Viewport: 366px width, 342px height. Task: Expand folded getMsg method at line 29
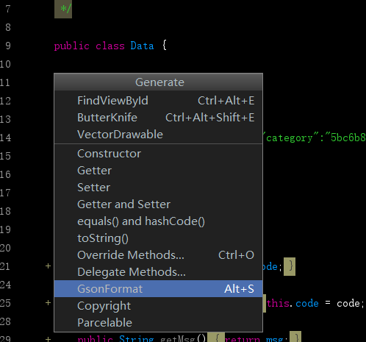pos(48,339)
